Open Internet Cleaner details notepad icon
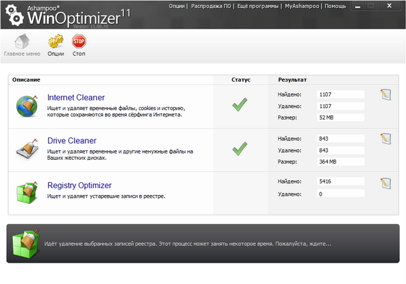Screen dimensions: 406x284 click(386, 94)
